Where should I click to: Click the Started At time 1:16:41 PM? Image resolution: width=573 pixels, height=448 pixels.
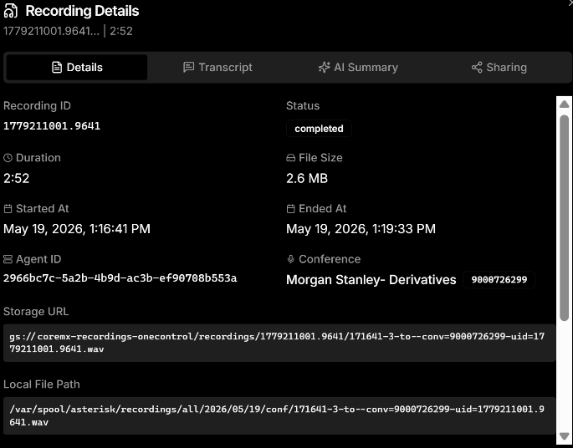[x=120, y=229]
